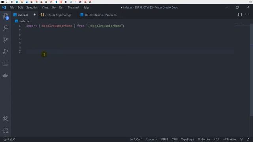Click Go Live in status bar

[x=204, y=139]
